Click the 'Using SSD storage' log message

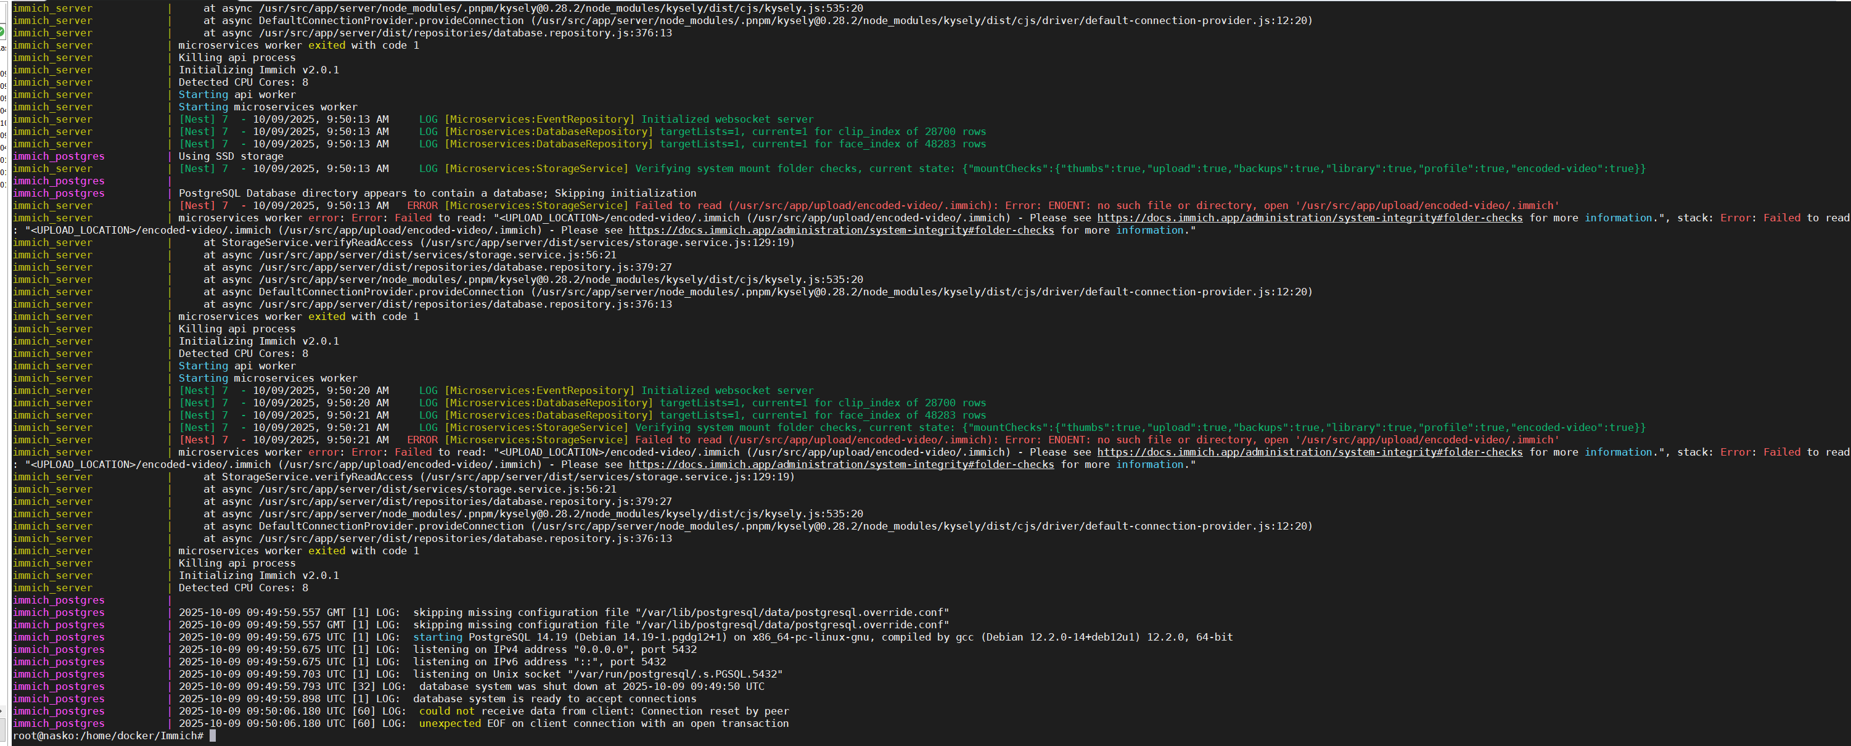pyautogui.click(x=231, y=156)
